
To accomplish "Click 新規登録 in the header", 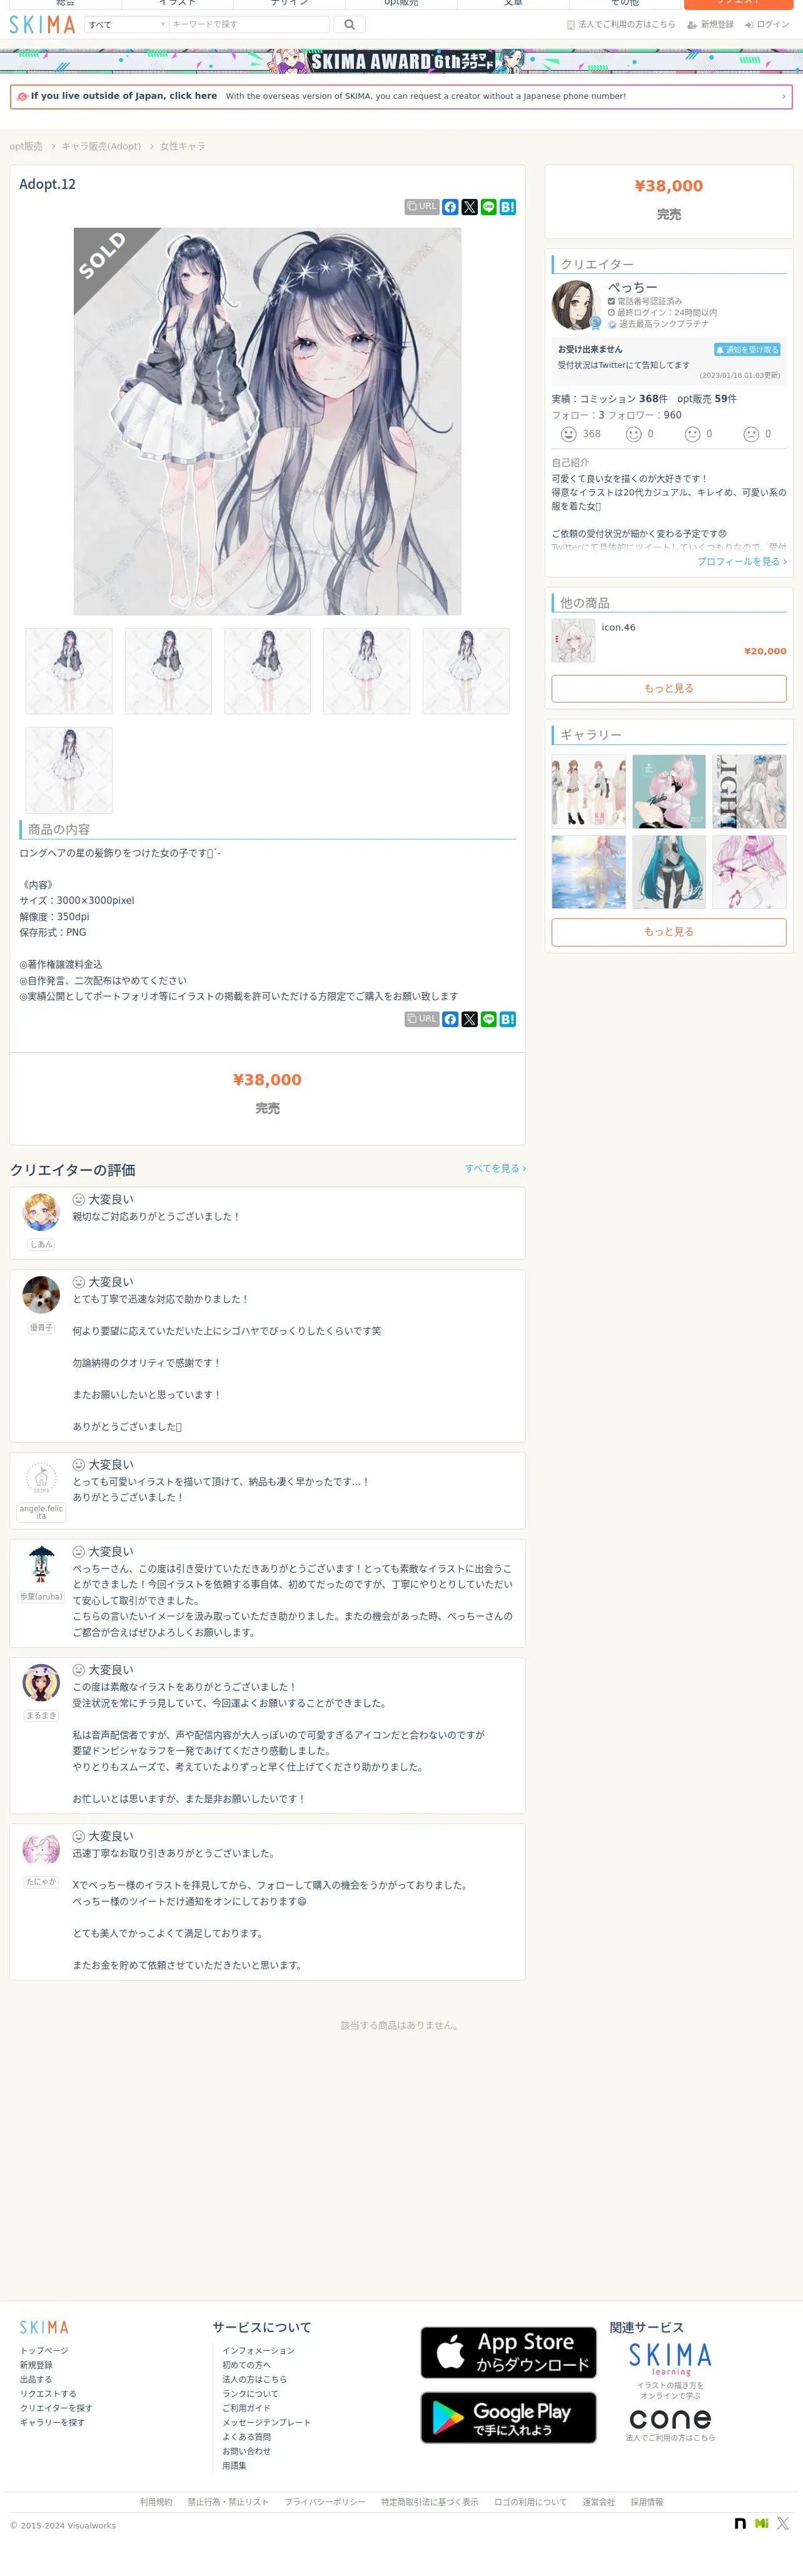I will (x=710, y=25).
